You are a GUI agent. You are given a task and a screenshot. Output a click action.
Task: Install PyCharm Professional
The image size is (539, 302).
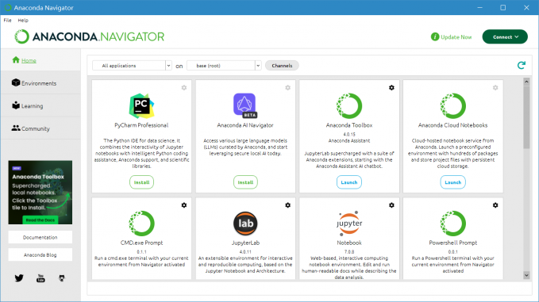141,182
